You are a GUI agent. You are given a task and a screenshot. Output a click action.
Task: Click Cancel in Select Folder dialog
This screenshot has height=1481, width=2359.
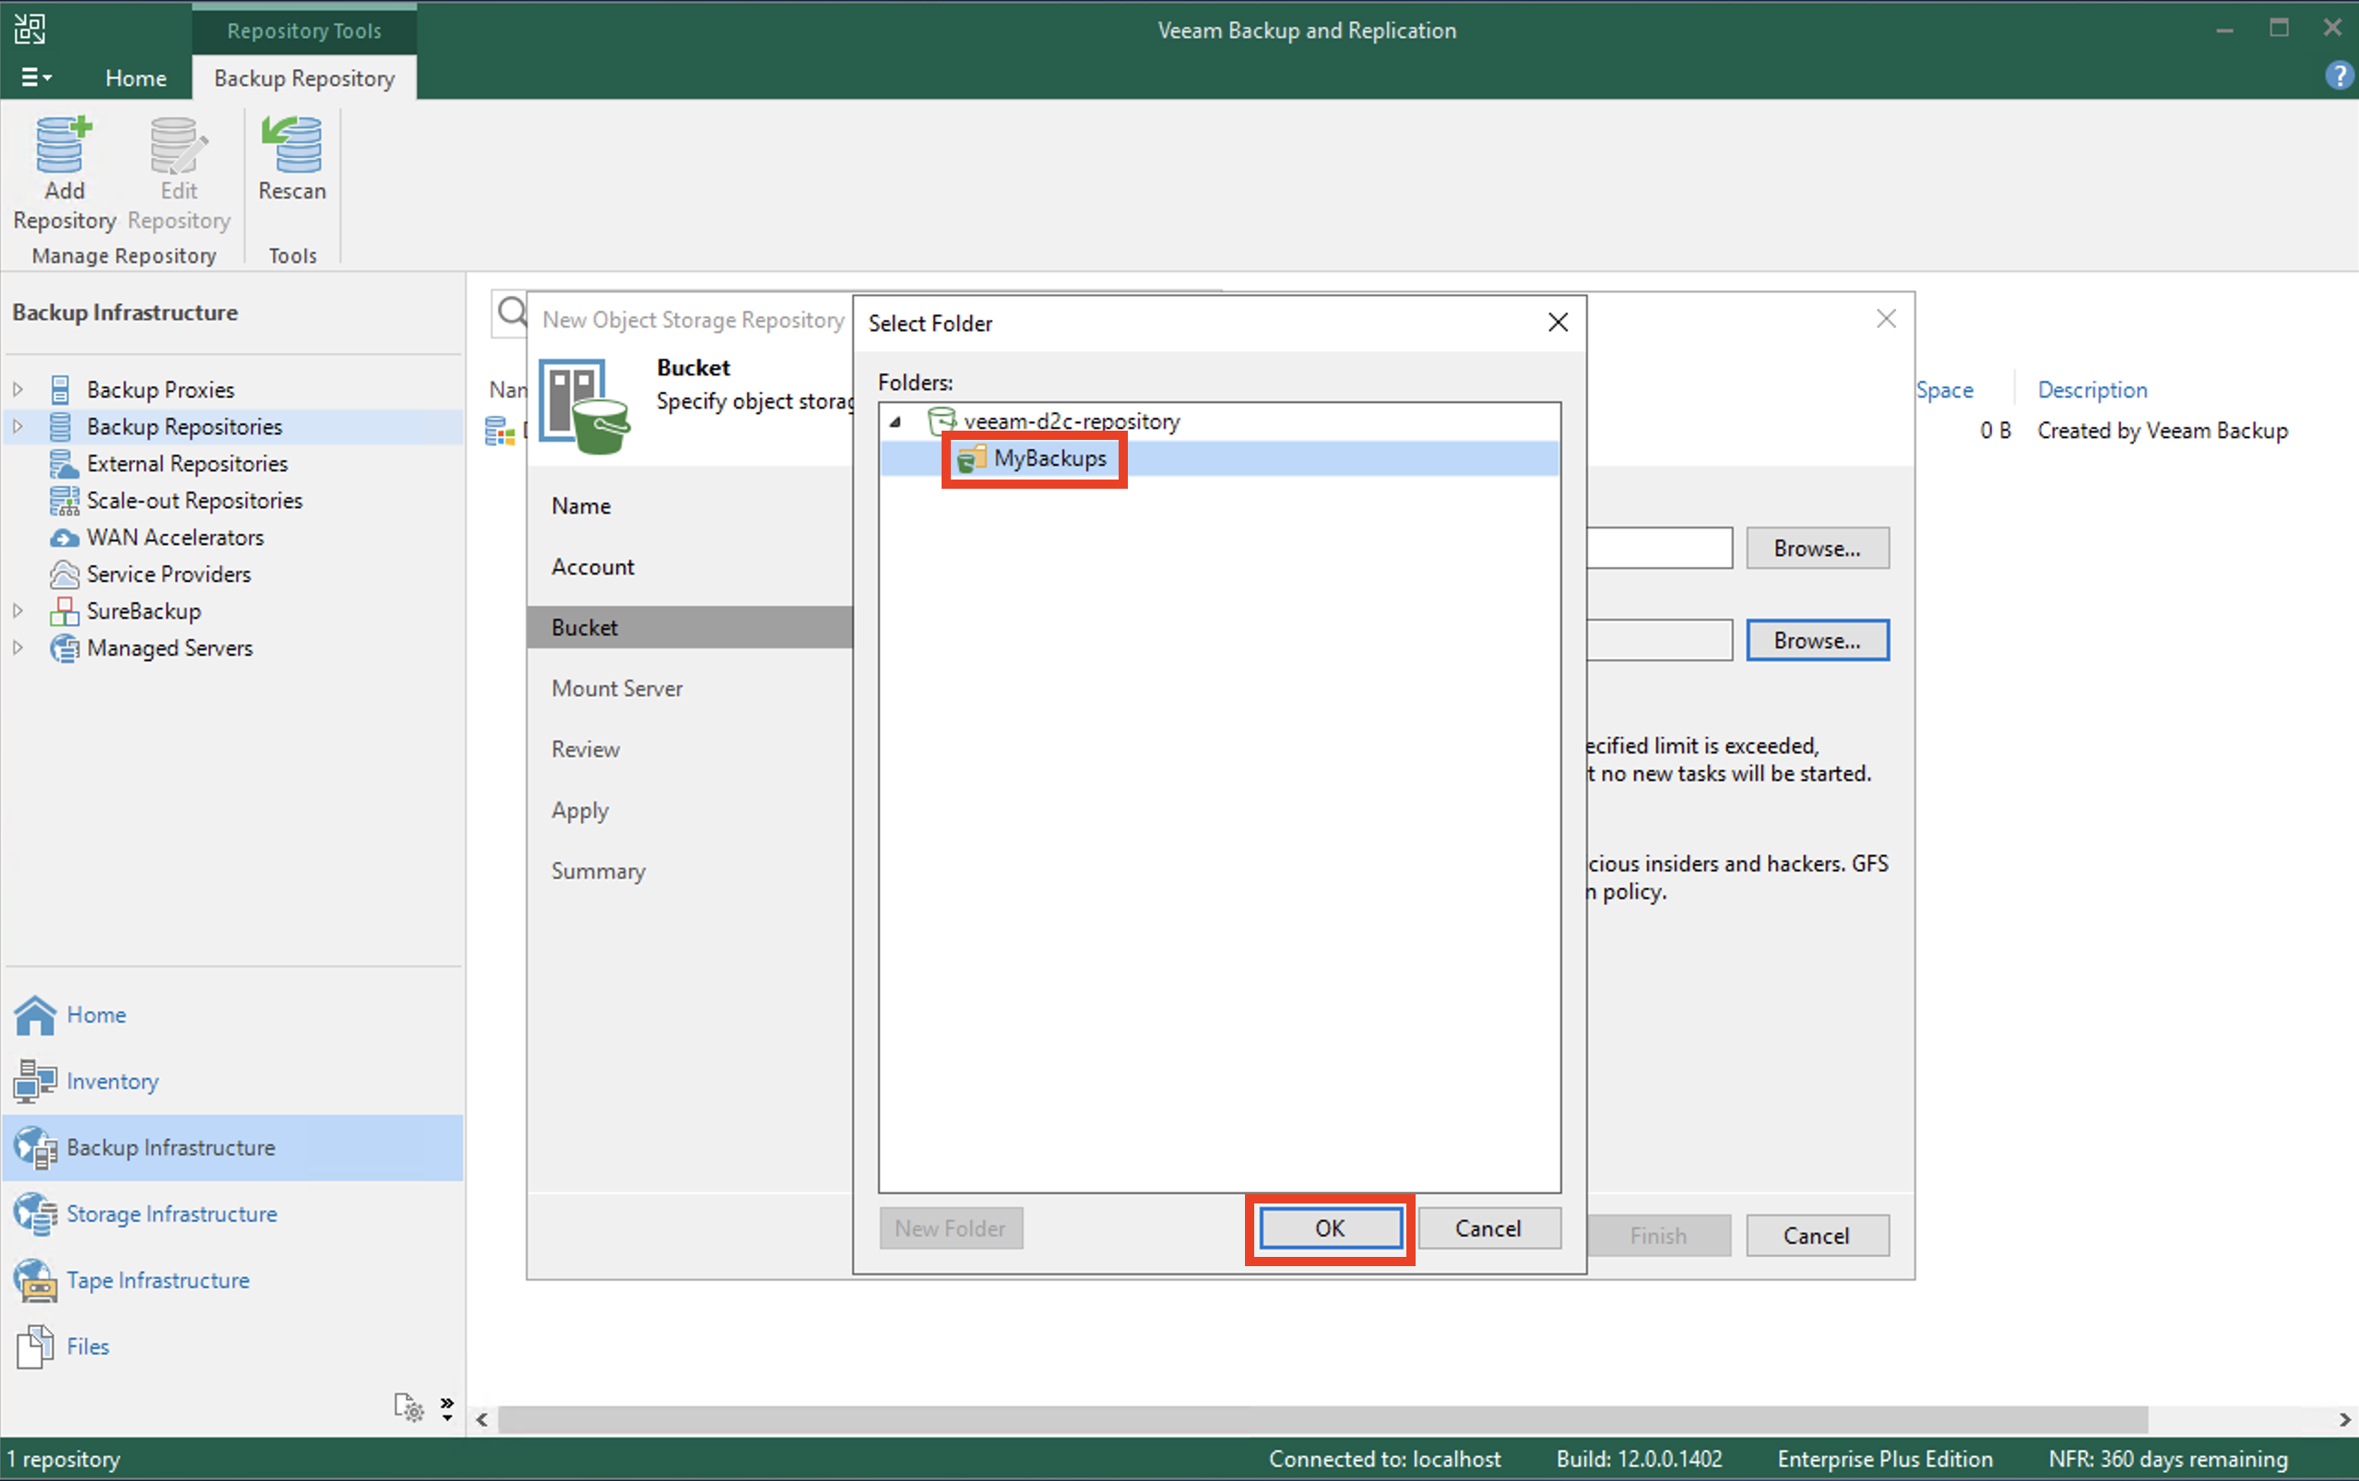click(x=1488, y=1228)
